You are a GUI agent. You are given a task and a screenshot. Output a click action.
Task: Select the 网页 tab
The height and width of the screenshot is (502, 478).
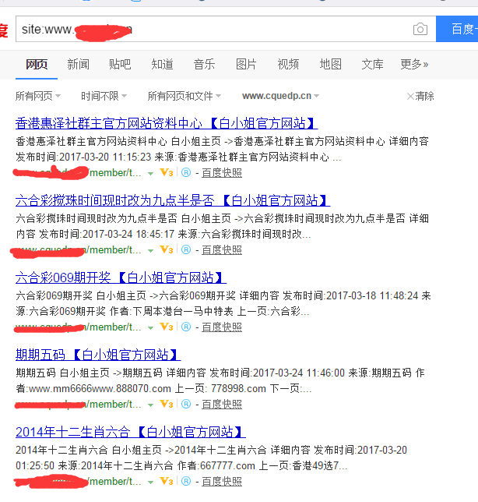(37, 65)
